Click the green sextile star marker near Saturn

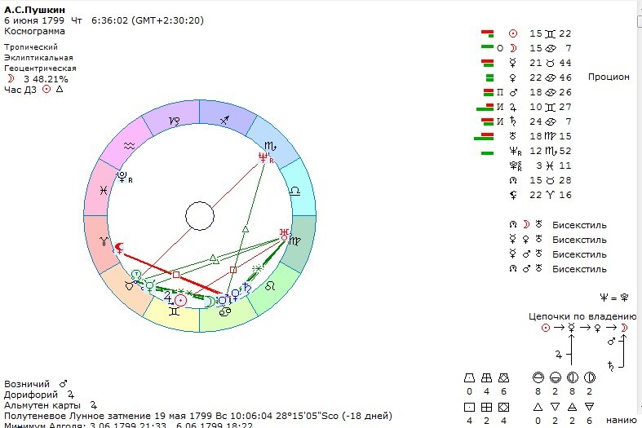click(x=257, y=269)
